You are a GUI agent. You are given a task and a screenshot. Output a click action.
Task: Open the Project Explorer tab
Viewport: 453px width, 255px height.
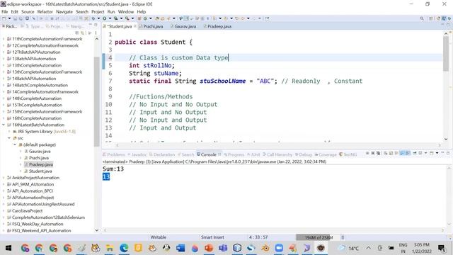coord(54,26)
